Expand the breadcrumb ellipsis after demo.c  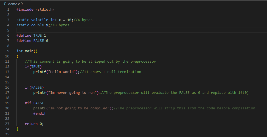click(x=25, y=4)
